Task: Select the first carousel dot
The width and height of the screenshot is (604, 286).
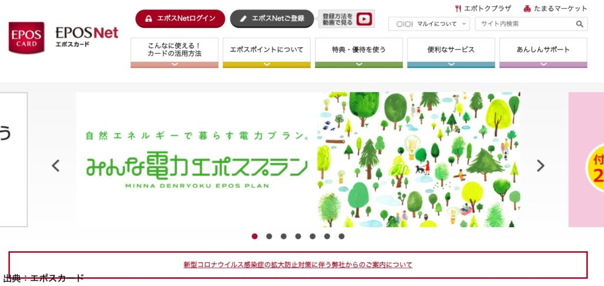Action: (x=255, y=236)
